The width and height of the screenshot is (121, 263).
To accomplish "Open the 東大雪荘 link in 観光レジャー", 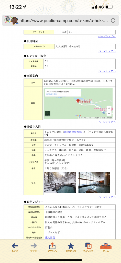I will 50,238.
